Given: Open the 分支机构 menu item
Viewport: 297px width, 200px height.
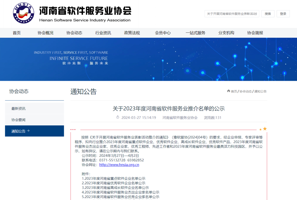Looking at the screenshot, I should (226, 33).
